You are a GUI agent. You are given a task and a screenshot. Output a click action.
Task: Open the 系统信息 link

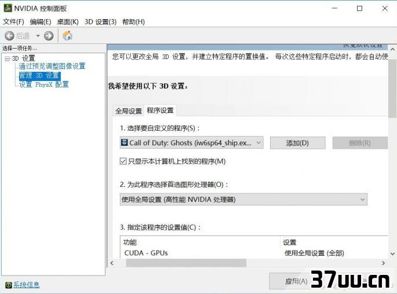(x=26, y=285)
